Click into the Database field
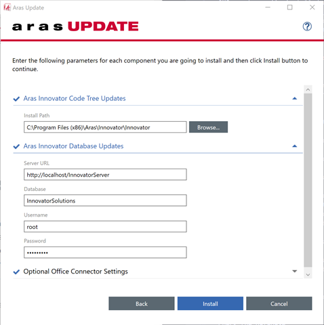 pos(105,200)
